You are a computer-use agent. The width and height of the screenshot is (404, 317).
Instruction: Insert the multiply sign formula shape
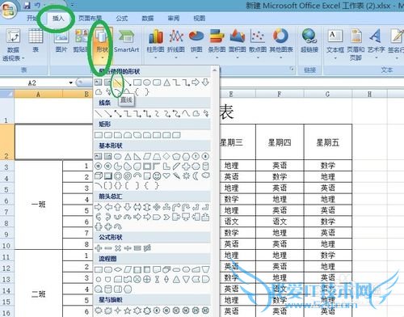118,248
